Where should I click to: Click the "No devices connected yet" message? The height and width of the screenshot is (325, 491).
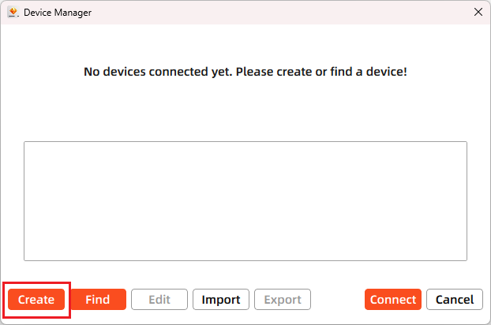tap(245, 72)
